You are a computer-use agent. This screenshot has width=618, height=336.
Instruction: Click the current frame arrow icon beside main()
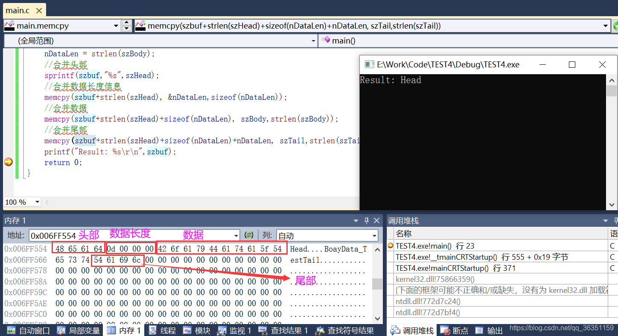[390, 246]
